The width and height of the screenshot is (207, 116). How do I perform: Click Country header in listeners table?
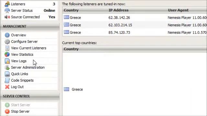pyautogui.click(x=71, y=10)
